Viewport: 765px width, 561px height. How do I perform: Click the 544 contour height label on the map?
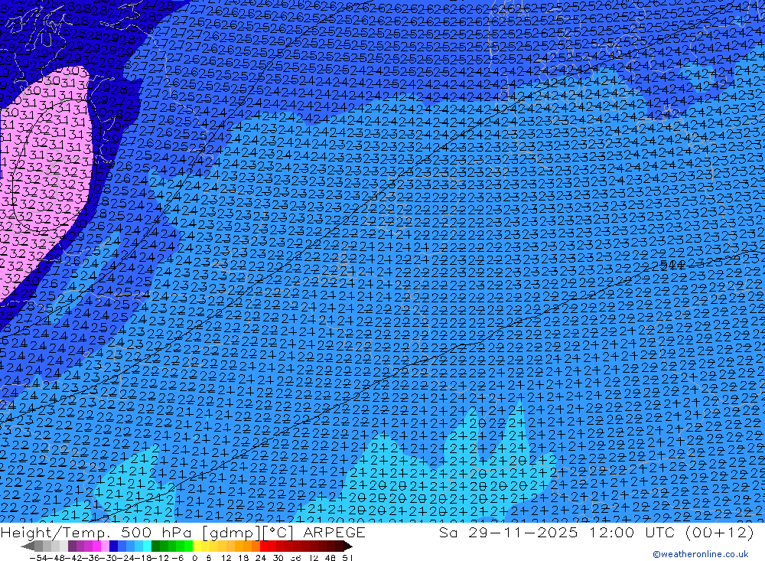point(672,265)
